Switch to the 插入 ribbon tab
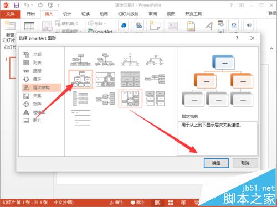 coord(49,14)
